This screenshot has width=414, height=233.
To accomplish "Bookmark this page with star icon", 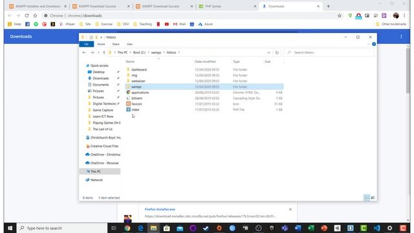I will coord(340,16).
